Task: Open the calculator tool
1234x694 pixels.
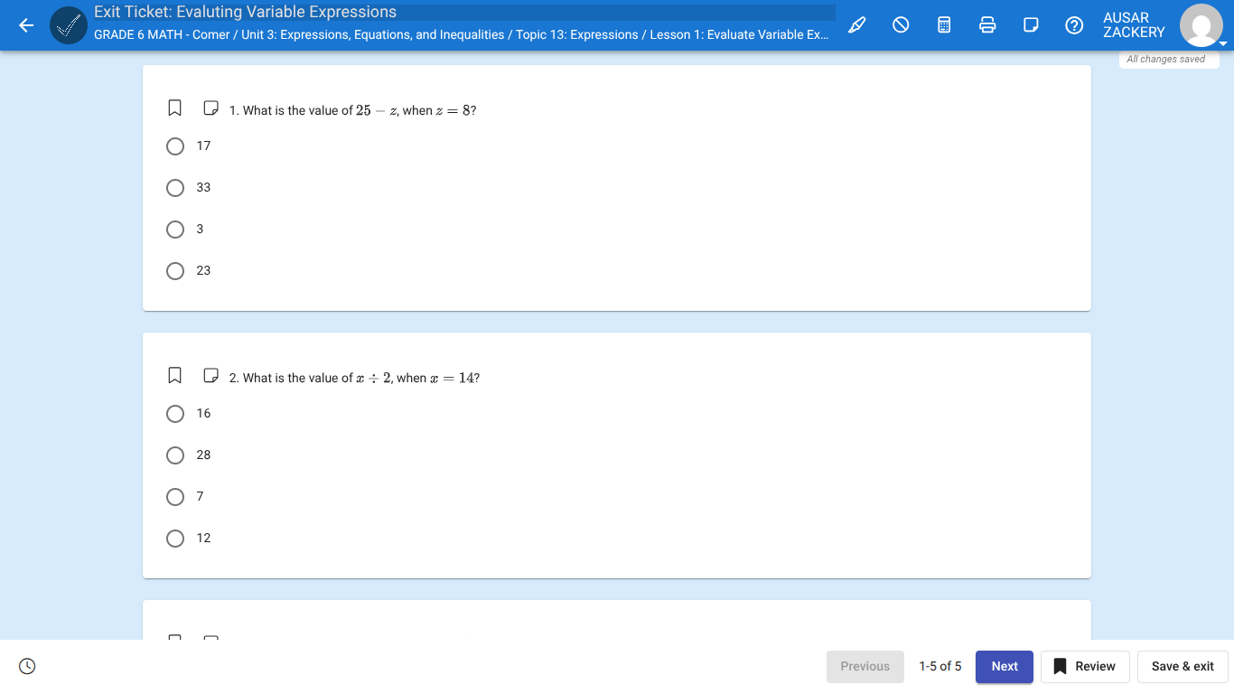Action: pos(943,25)
